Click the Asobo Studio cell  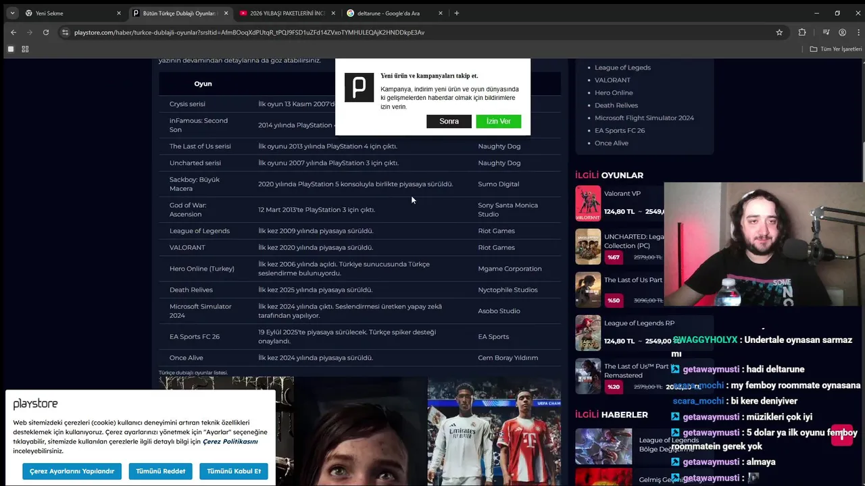point(499,311)
